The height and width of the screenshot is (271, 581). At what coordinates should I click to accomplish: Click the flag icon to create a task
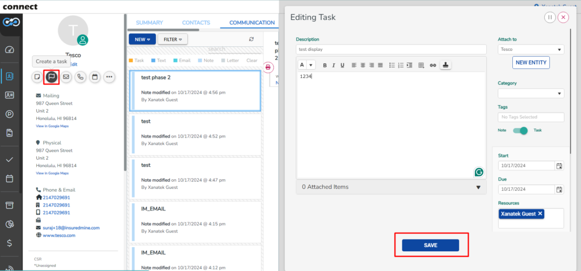click(52, 77)
